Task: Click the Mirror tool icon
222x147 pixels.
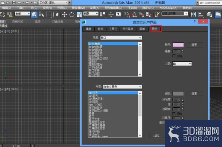Action: click(193, 14)
